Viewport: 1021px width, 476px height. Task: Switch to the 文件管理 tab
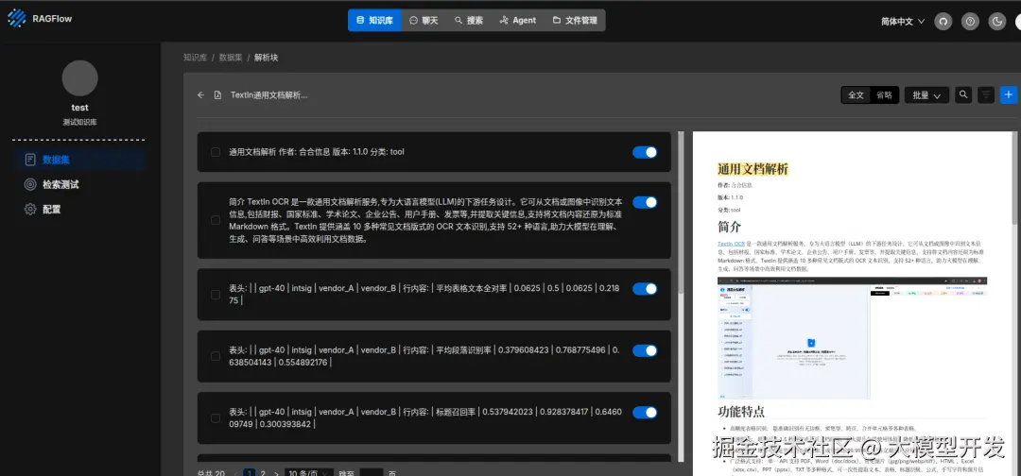click(575, 20)
